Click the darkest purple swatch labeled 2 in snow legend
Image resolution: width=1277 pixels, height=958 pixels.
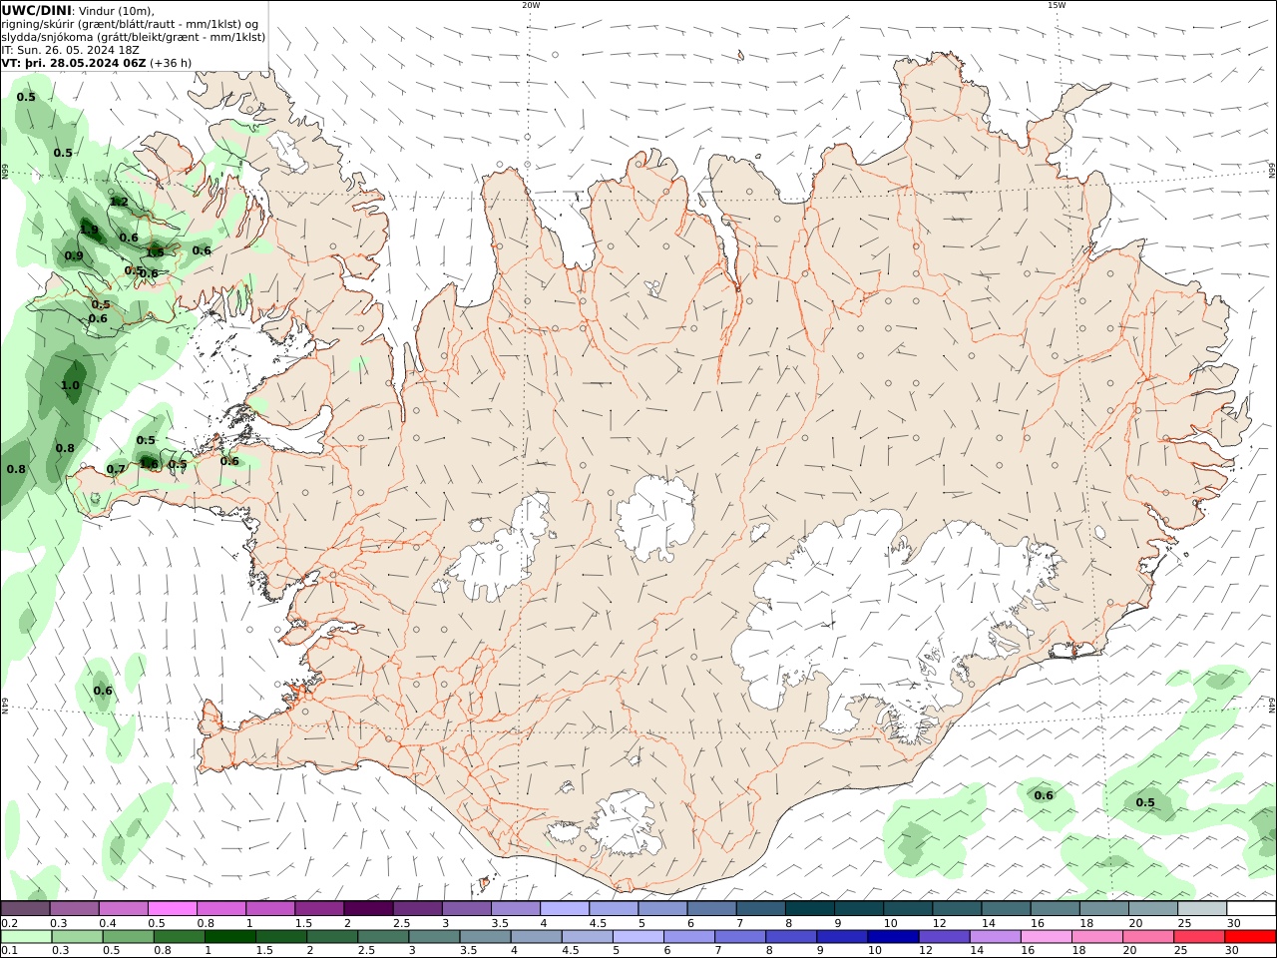pos(368,908)
